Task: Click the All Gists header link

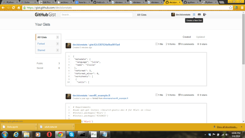Action: [x=142, y=15]
